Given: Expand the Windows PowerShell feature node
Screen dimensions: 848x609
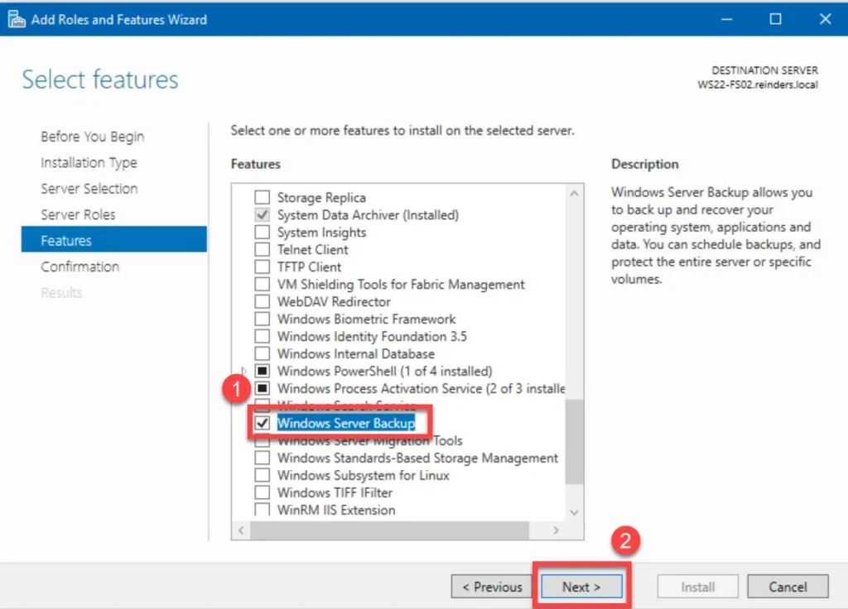Looking at the screenshot, I should point(244,372).
